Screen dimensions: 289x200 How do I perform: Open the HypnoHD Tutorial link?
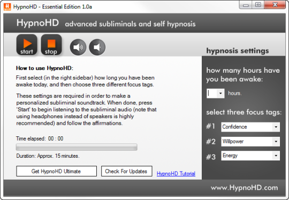tap(176, 173)
